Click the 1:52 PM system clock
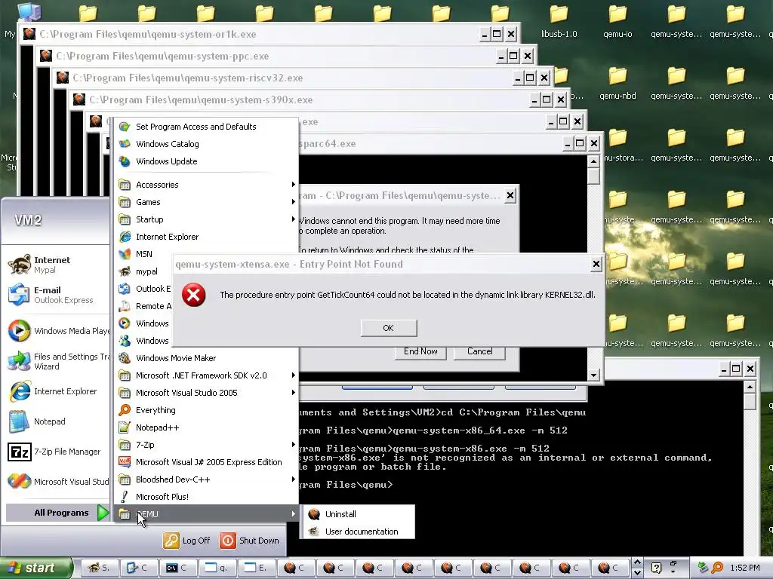773x579 pixels. point(745,568)
